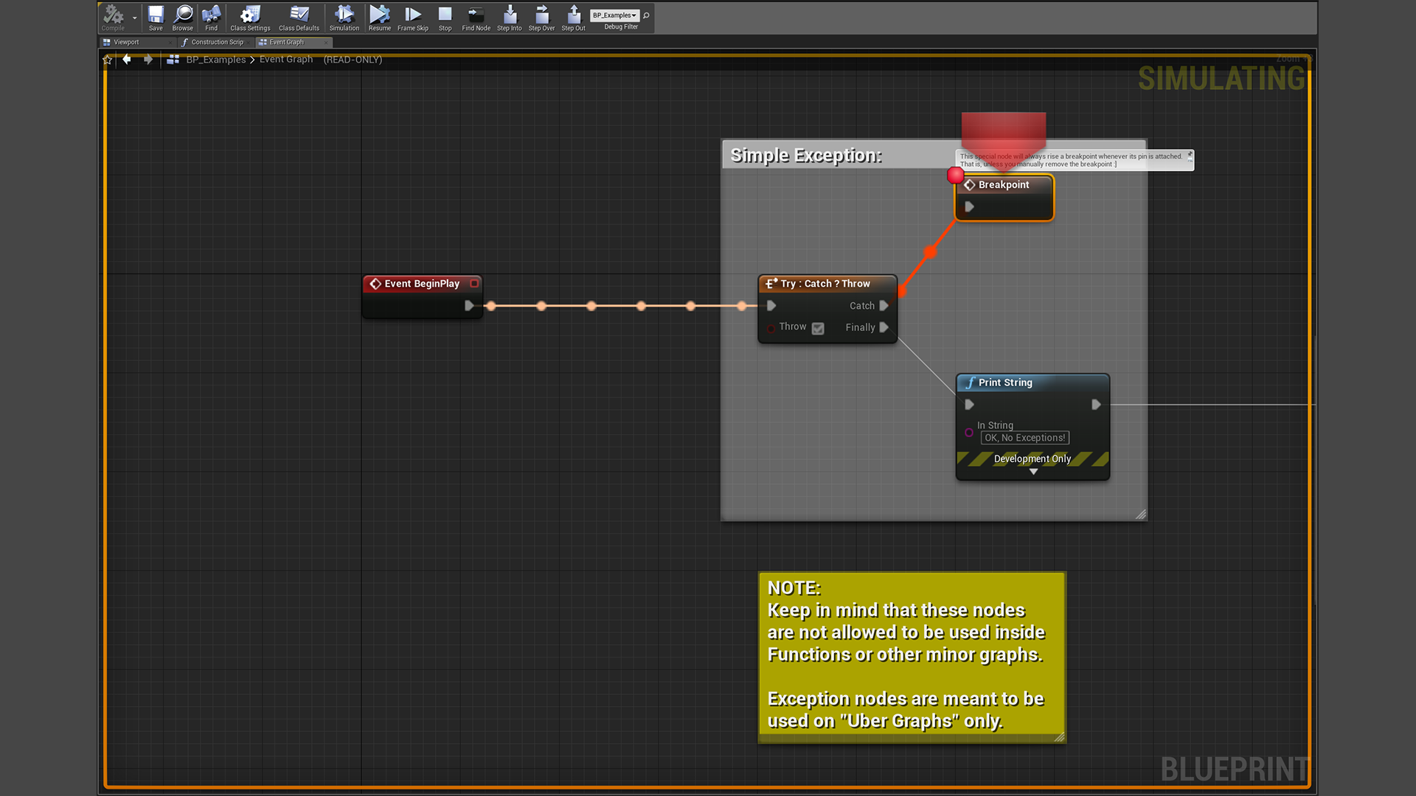Switch to the Construction Script tab
Viewport: 1416px width, 796px height.
(216, 42)
